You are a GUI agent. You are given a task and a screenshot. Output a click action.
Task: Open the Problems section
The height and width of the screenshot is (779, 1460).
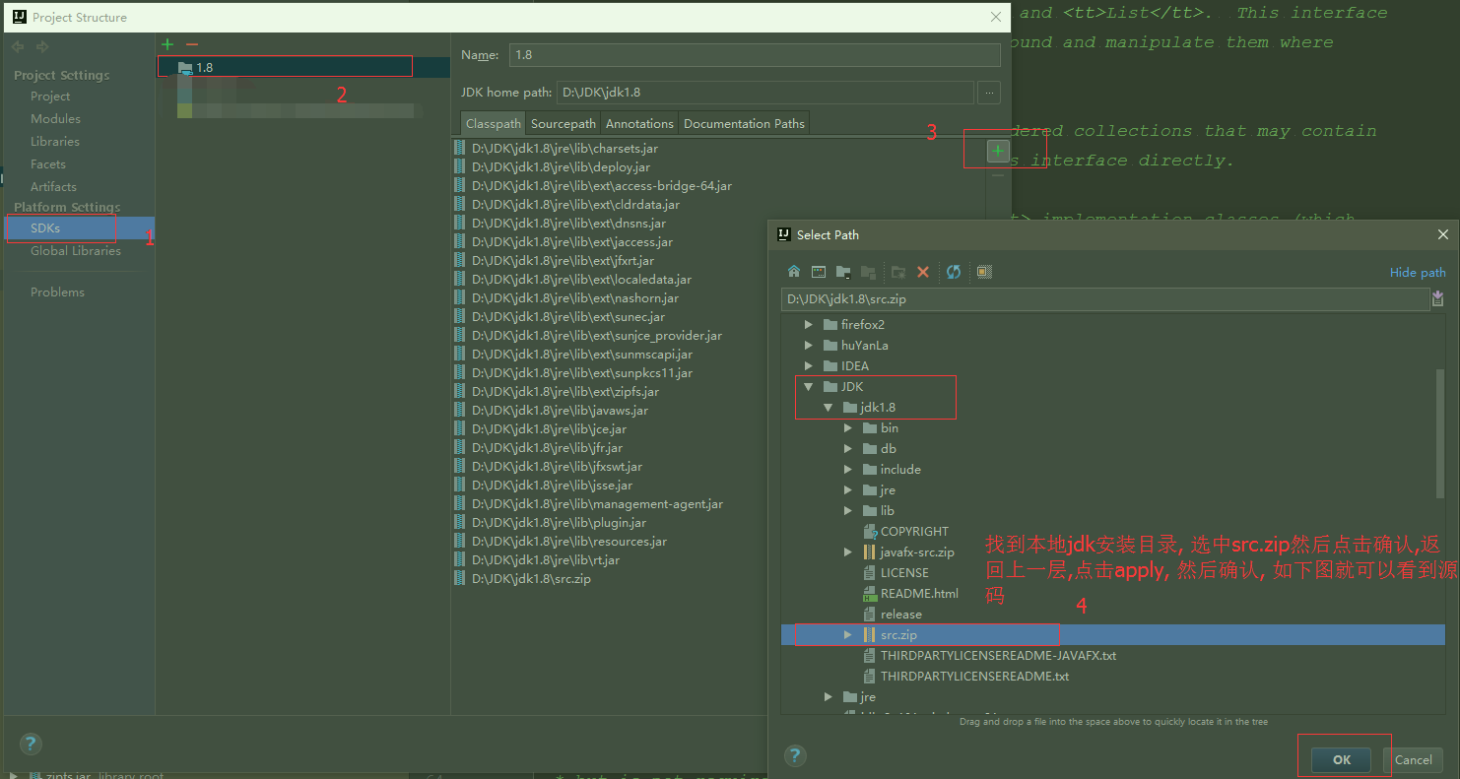[x=57, y=292]
